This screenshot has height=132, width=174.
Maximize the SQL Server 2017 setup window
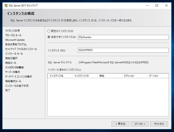coord(157,6)
